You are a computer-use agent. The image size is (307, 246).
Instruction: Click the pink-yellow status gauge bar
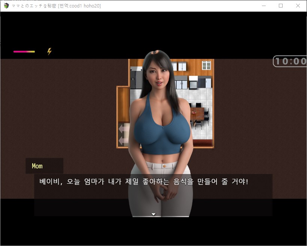[24, 52]
